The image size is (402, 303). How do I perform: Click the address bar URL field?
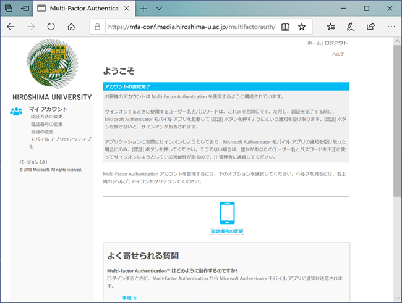[x=192, y=27]
